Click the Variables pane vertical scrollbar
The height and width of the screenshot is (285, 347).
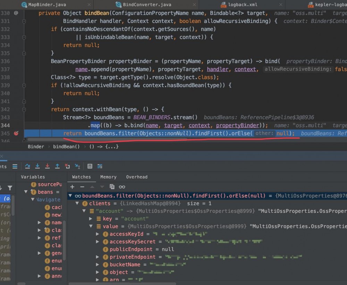pos(65,240)
